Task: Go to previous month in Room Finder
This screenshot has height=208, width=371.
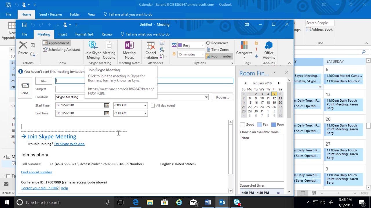Action: pos(245,83)
